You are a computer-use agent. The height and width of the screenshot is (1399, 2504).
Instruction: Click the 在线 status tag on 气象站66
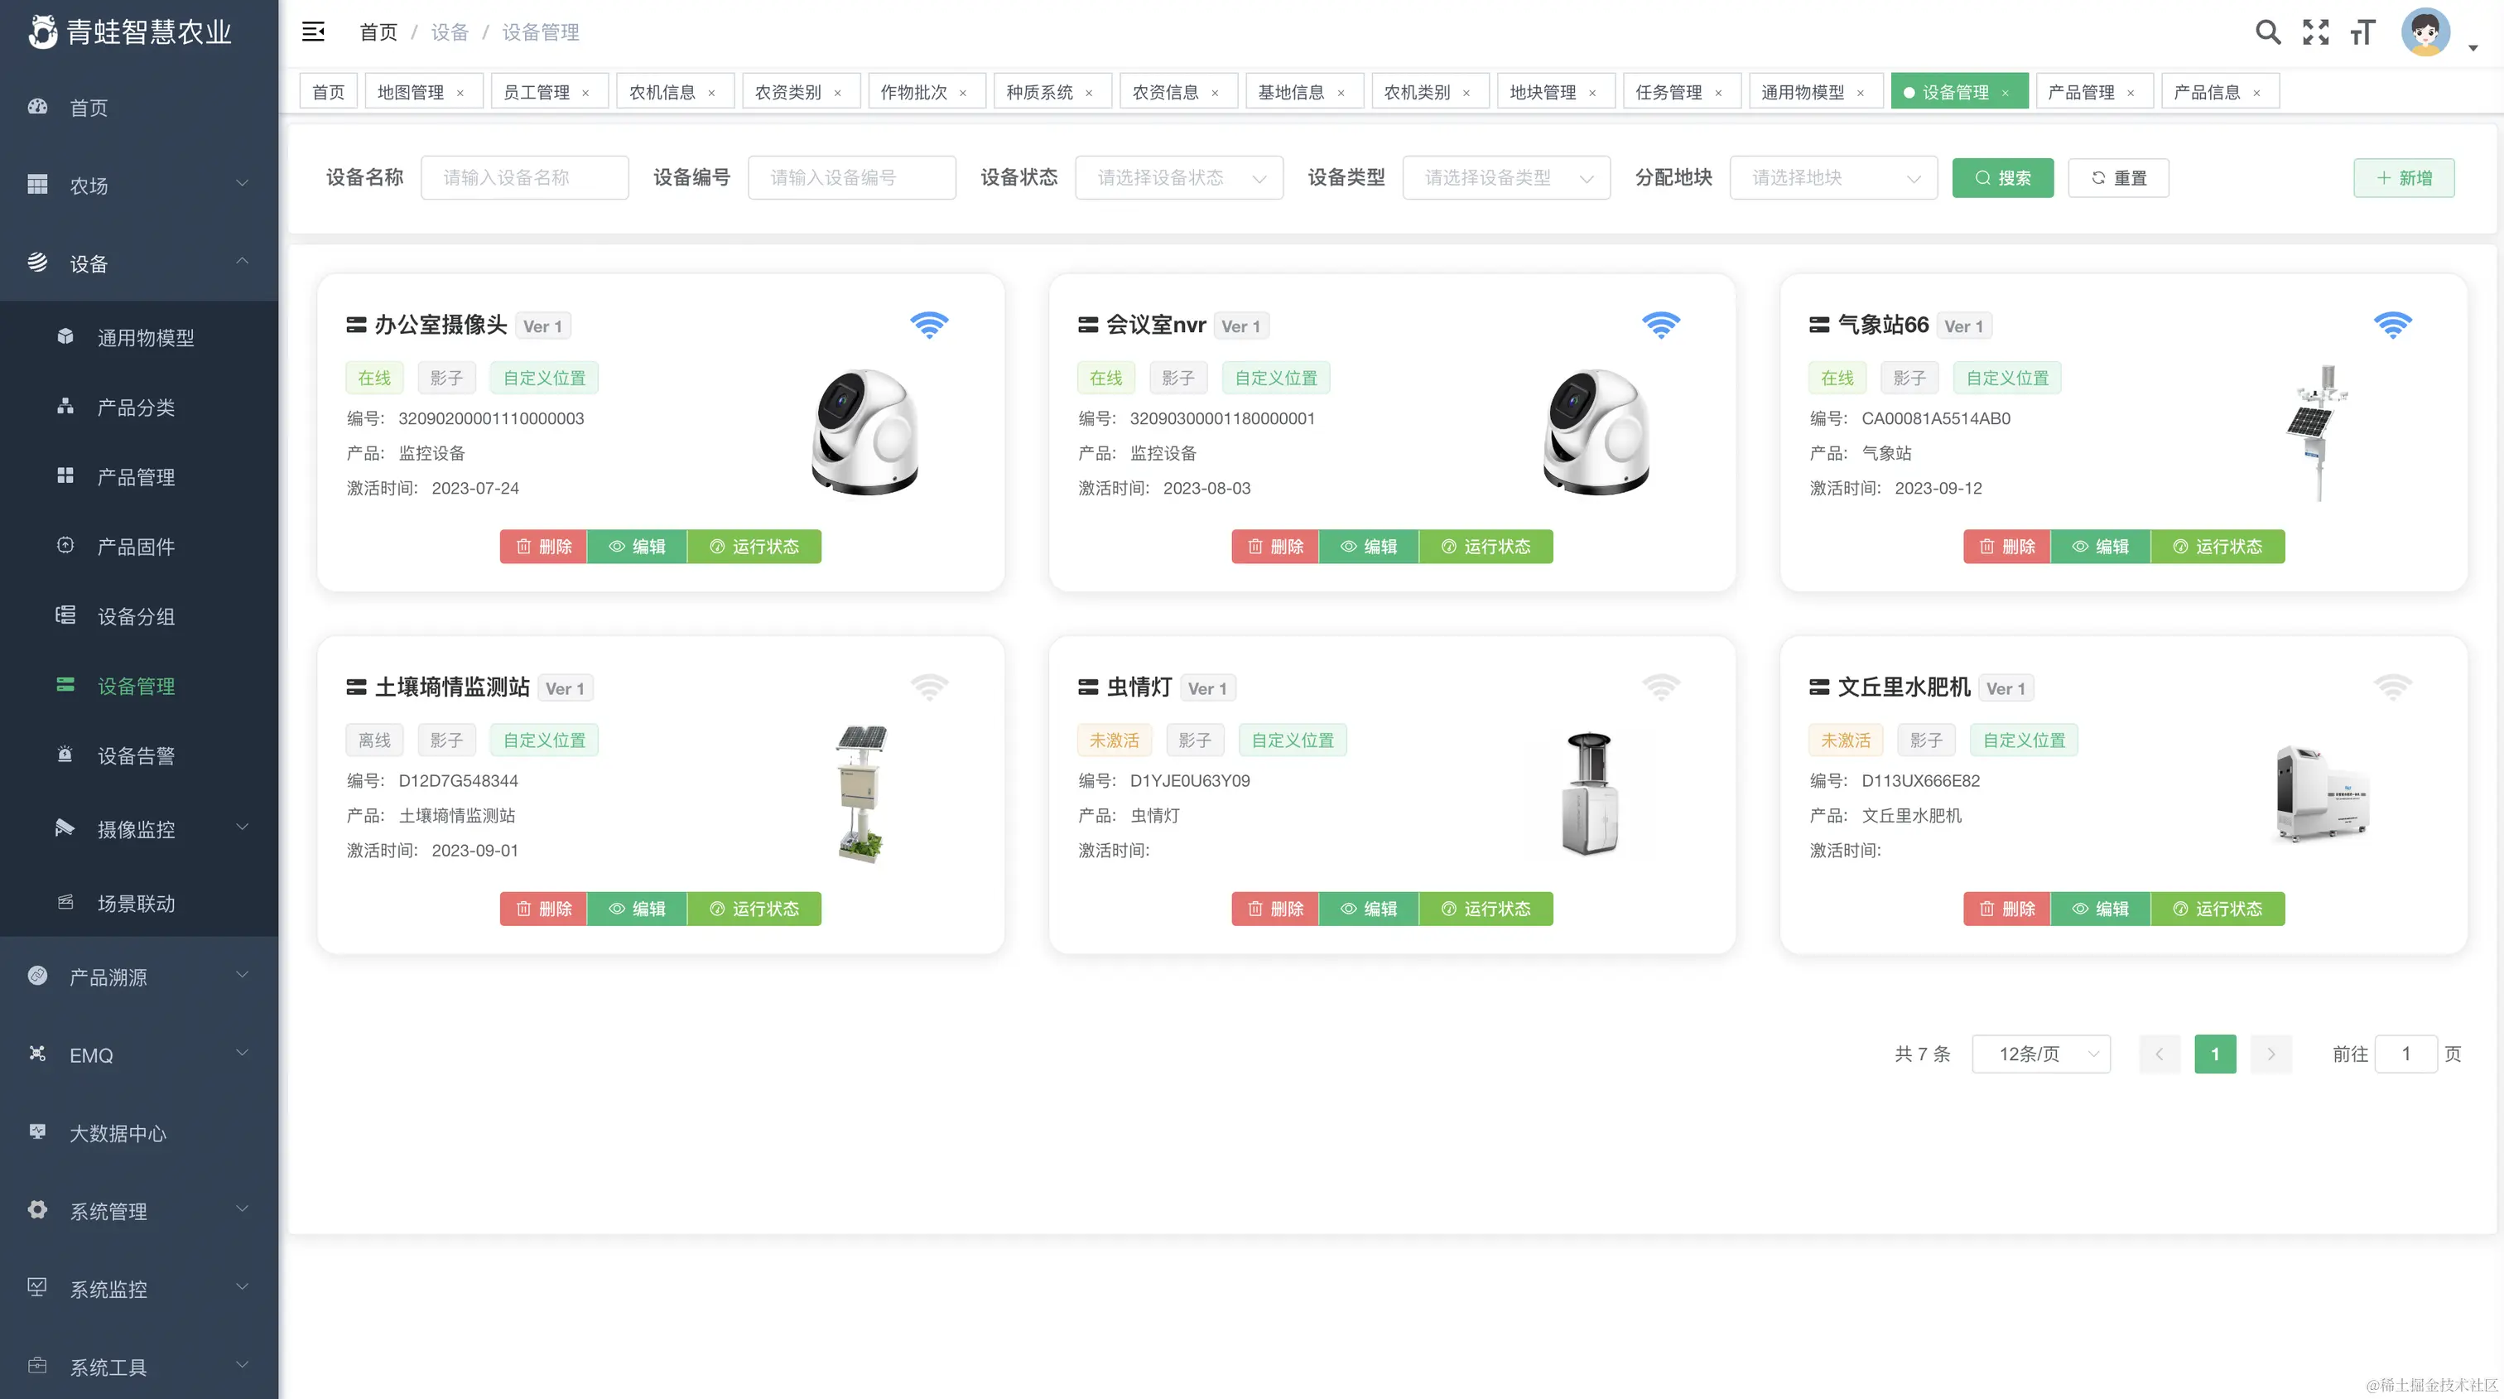[1837, 377]
